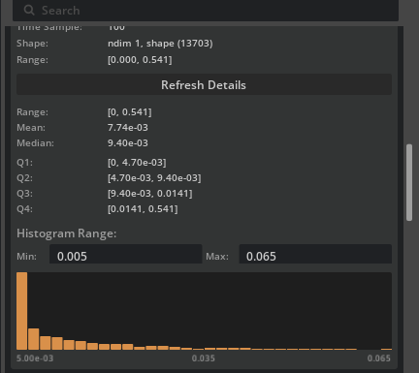Click the histogram axis label '0.035'
Image resolution: width=419 pixels, height=373 pixels.
[x=204, y=358]
